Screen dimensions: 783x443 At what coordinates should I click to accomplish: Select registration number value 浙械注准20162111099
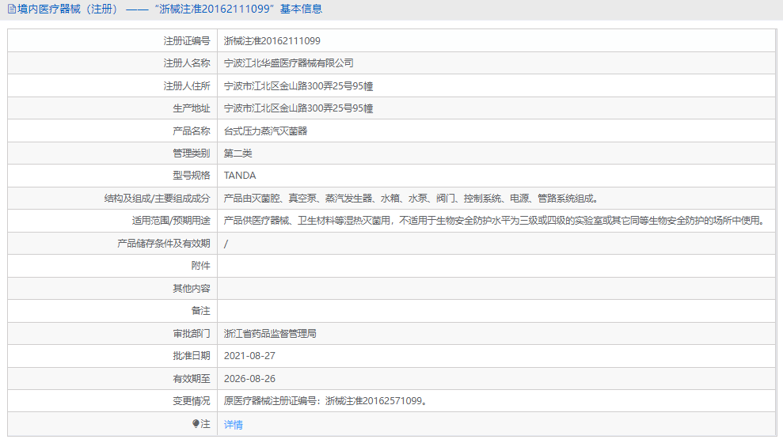[272, 41]
